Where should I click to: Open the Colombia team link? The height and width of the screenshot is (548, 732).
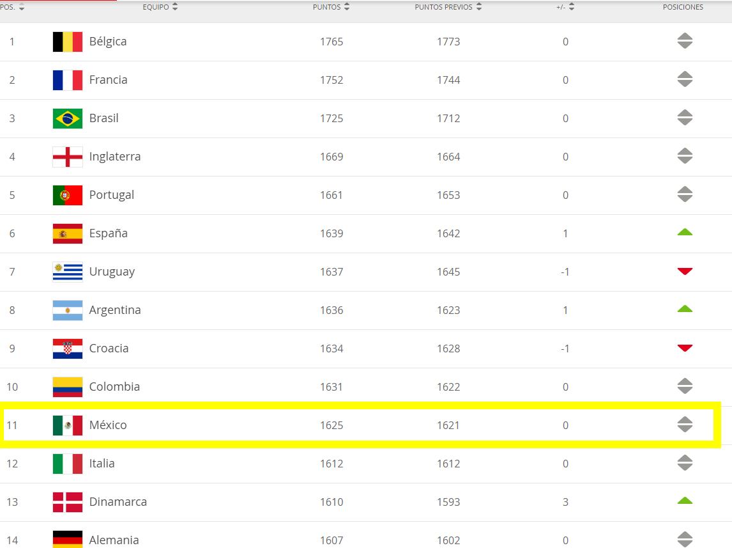(x=114, y=387)
